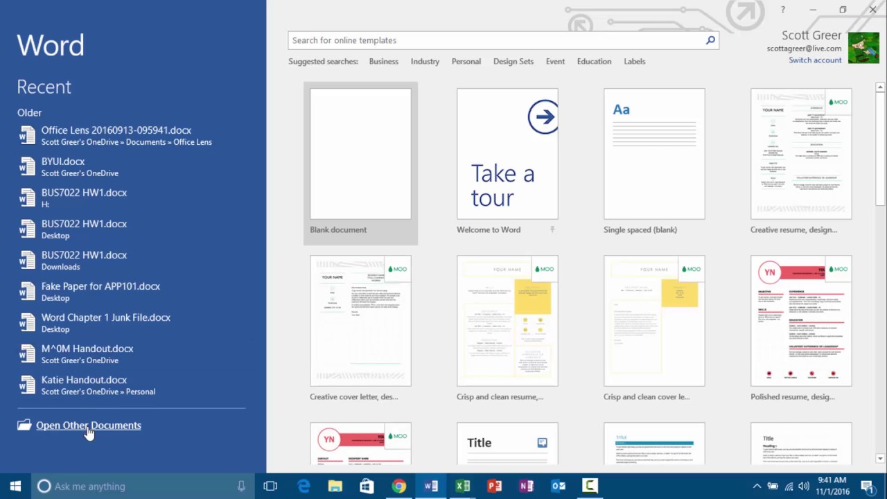Click the taskbar clock showing 9:41 AM
This screenshot has width=887, height=499.
(832, 486)
